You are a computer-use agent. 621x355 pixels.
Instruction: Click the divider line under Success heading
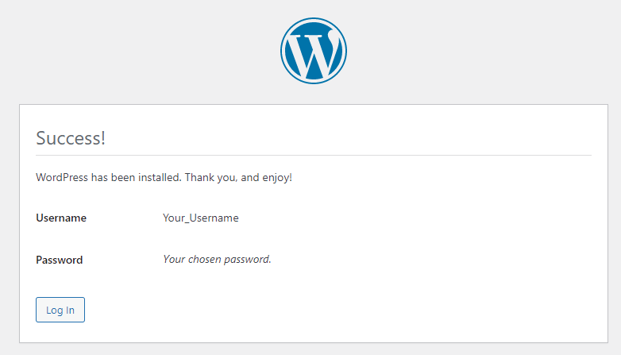click(x=314, y=155)
